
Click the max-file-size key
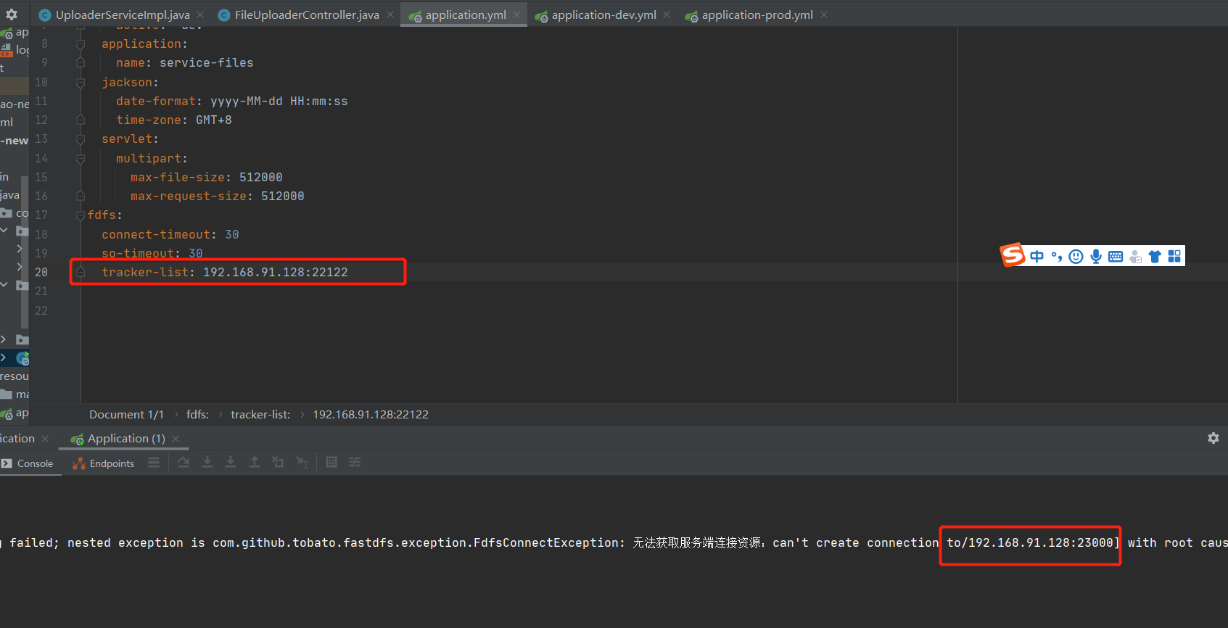point(178,178)
